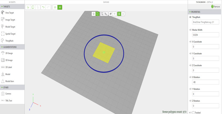Click the Area Target label
Image resolution: width=222 pixels, height=114 pixels.
10,13
